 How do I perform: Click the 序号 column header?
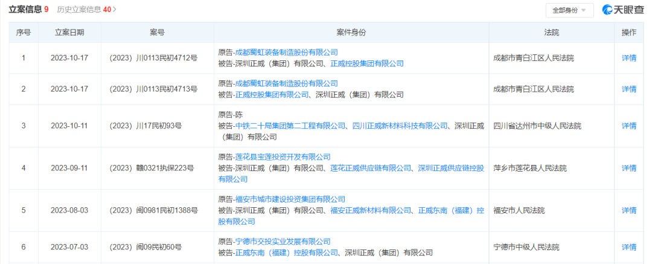pyautogui.click(x=24, y=33)
